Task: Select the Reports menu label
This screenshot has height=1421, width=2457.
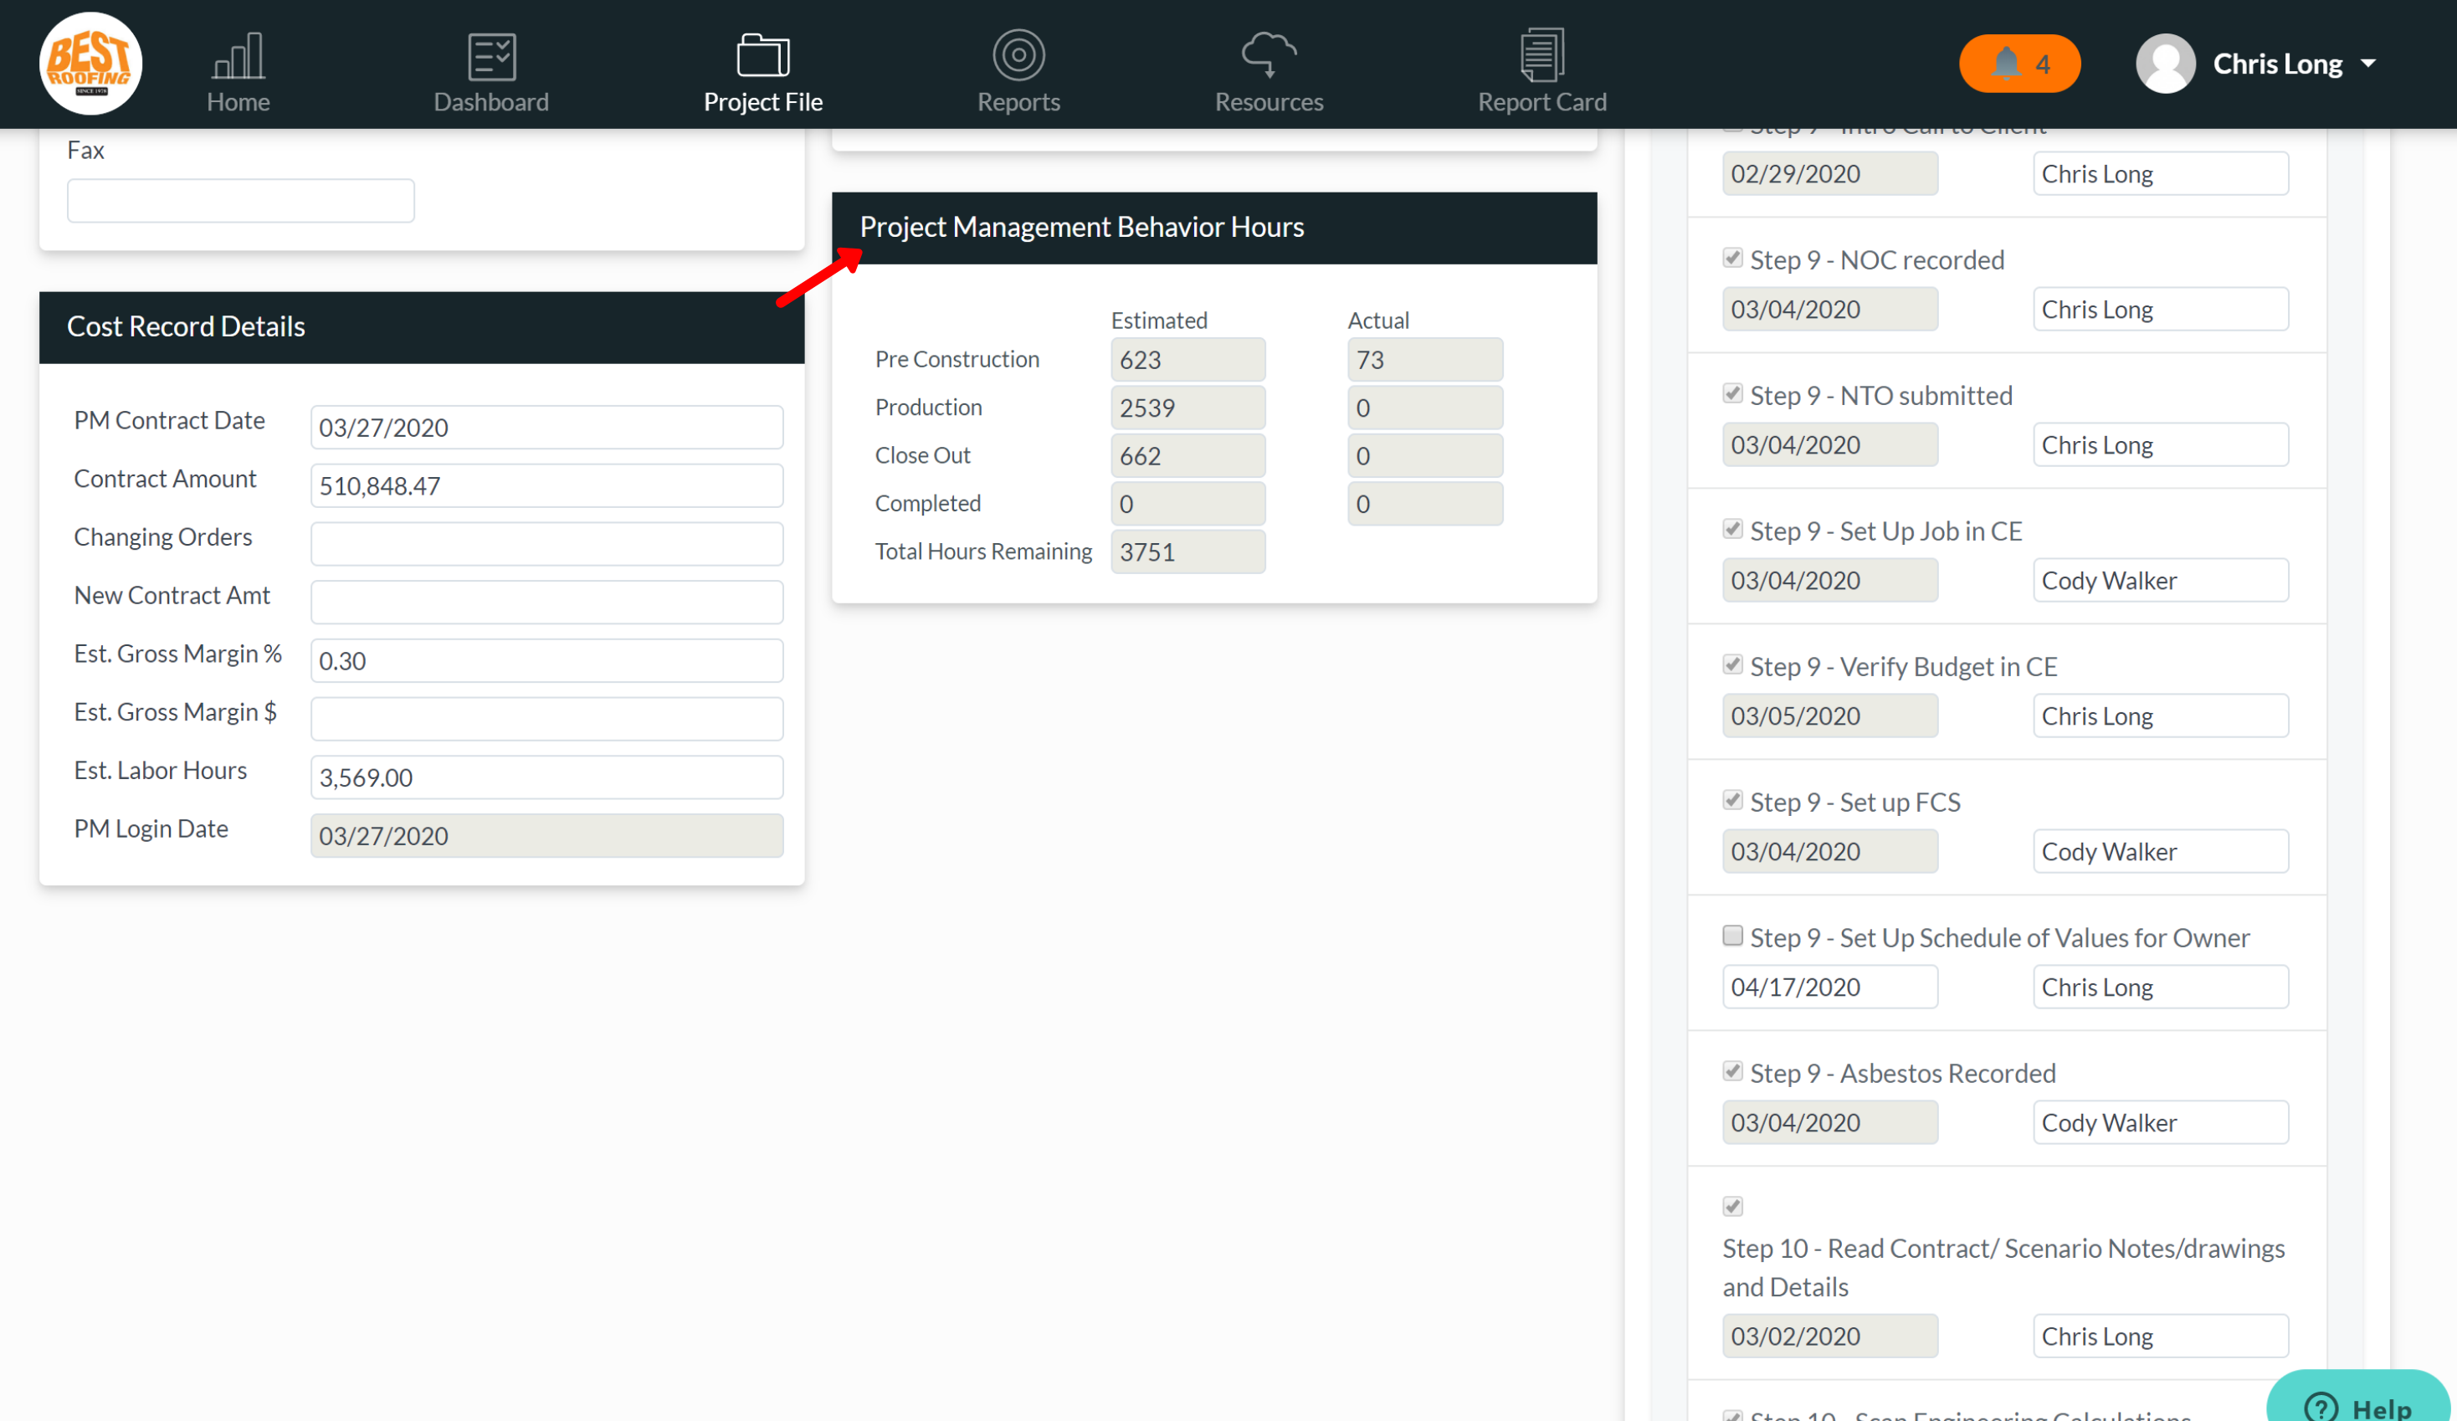Action: click(x=1018, y=101)
